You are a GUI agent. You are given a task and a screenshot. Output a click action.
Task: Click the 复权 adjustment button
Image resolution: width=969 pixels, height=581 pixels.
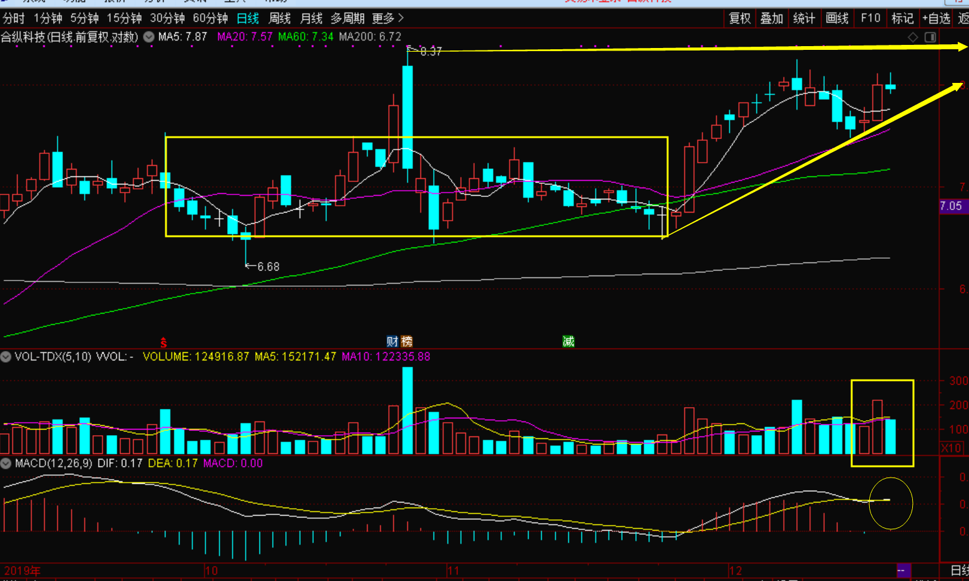click(x=740, y=19)
